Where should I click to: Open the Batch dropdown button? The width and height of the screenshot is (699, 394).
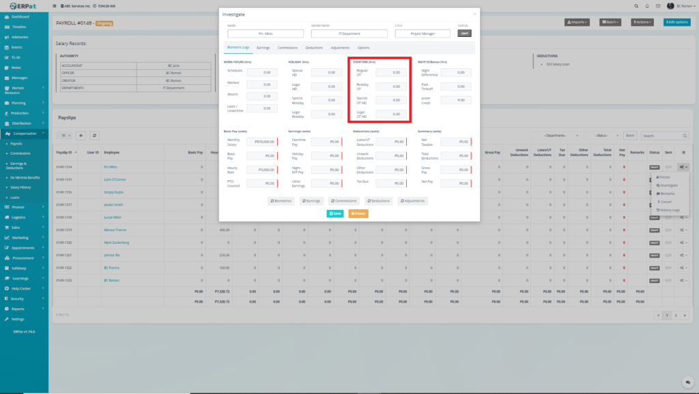point(610,22)
